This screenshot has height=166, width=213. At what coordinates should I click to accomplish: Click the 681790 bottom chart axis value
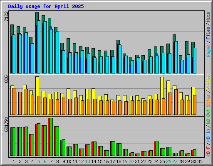point(6,124)
